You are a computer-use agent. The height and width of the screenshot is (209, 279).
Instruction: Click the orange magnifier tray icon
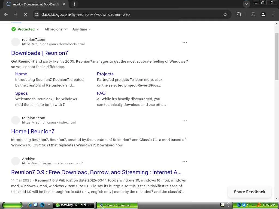(259, 205)
